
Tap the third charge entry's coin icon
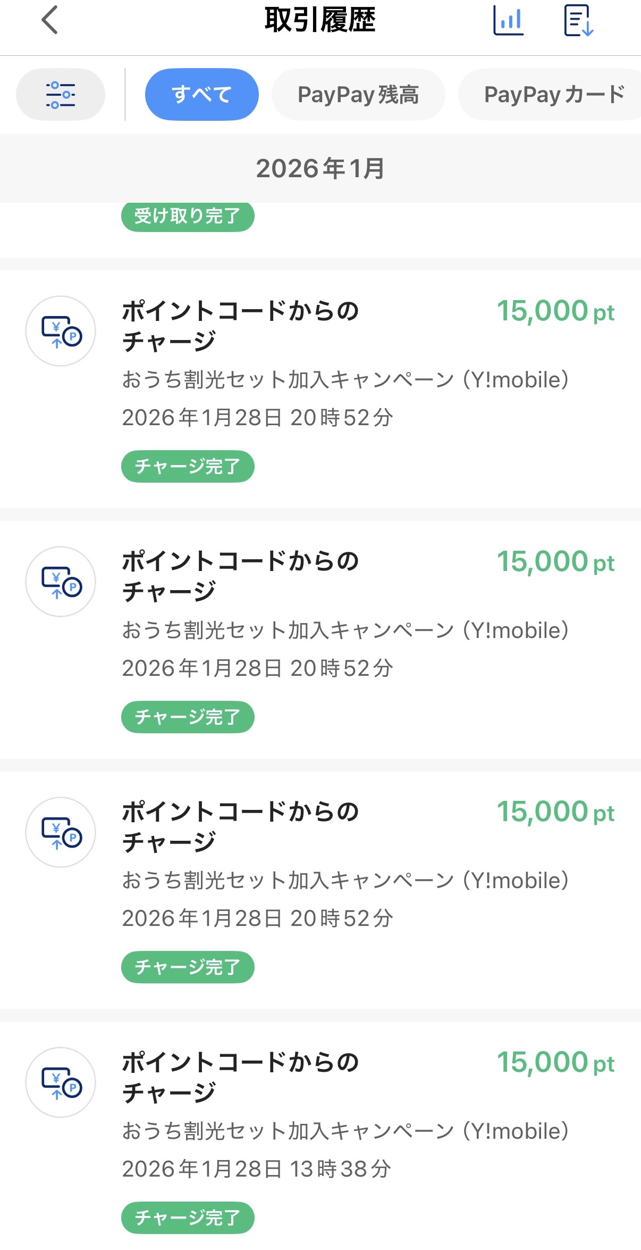point(61,832)
